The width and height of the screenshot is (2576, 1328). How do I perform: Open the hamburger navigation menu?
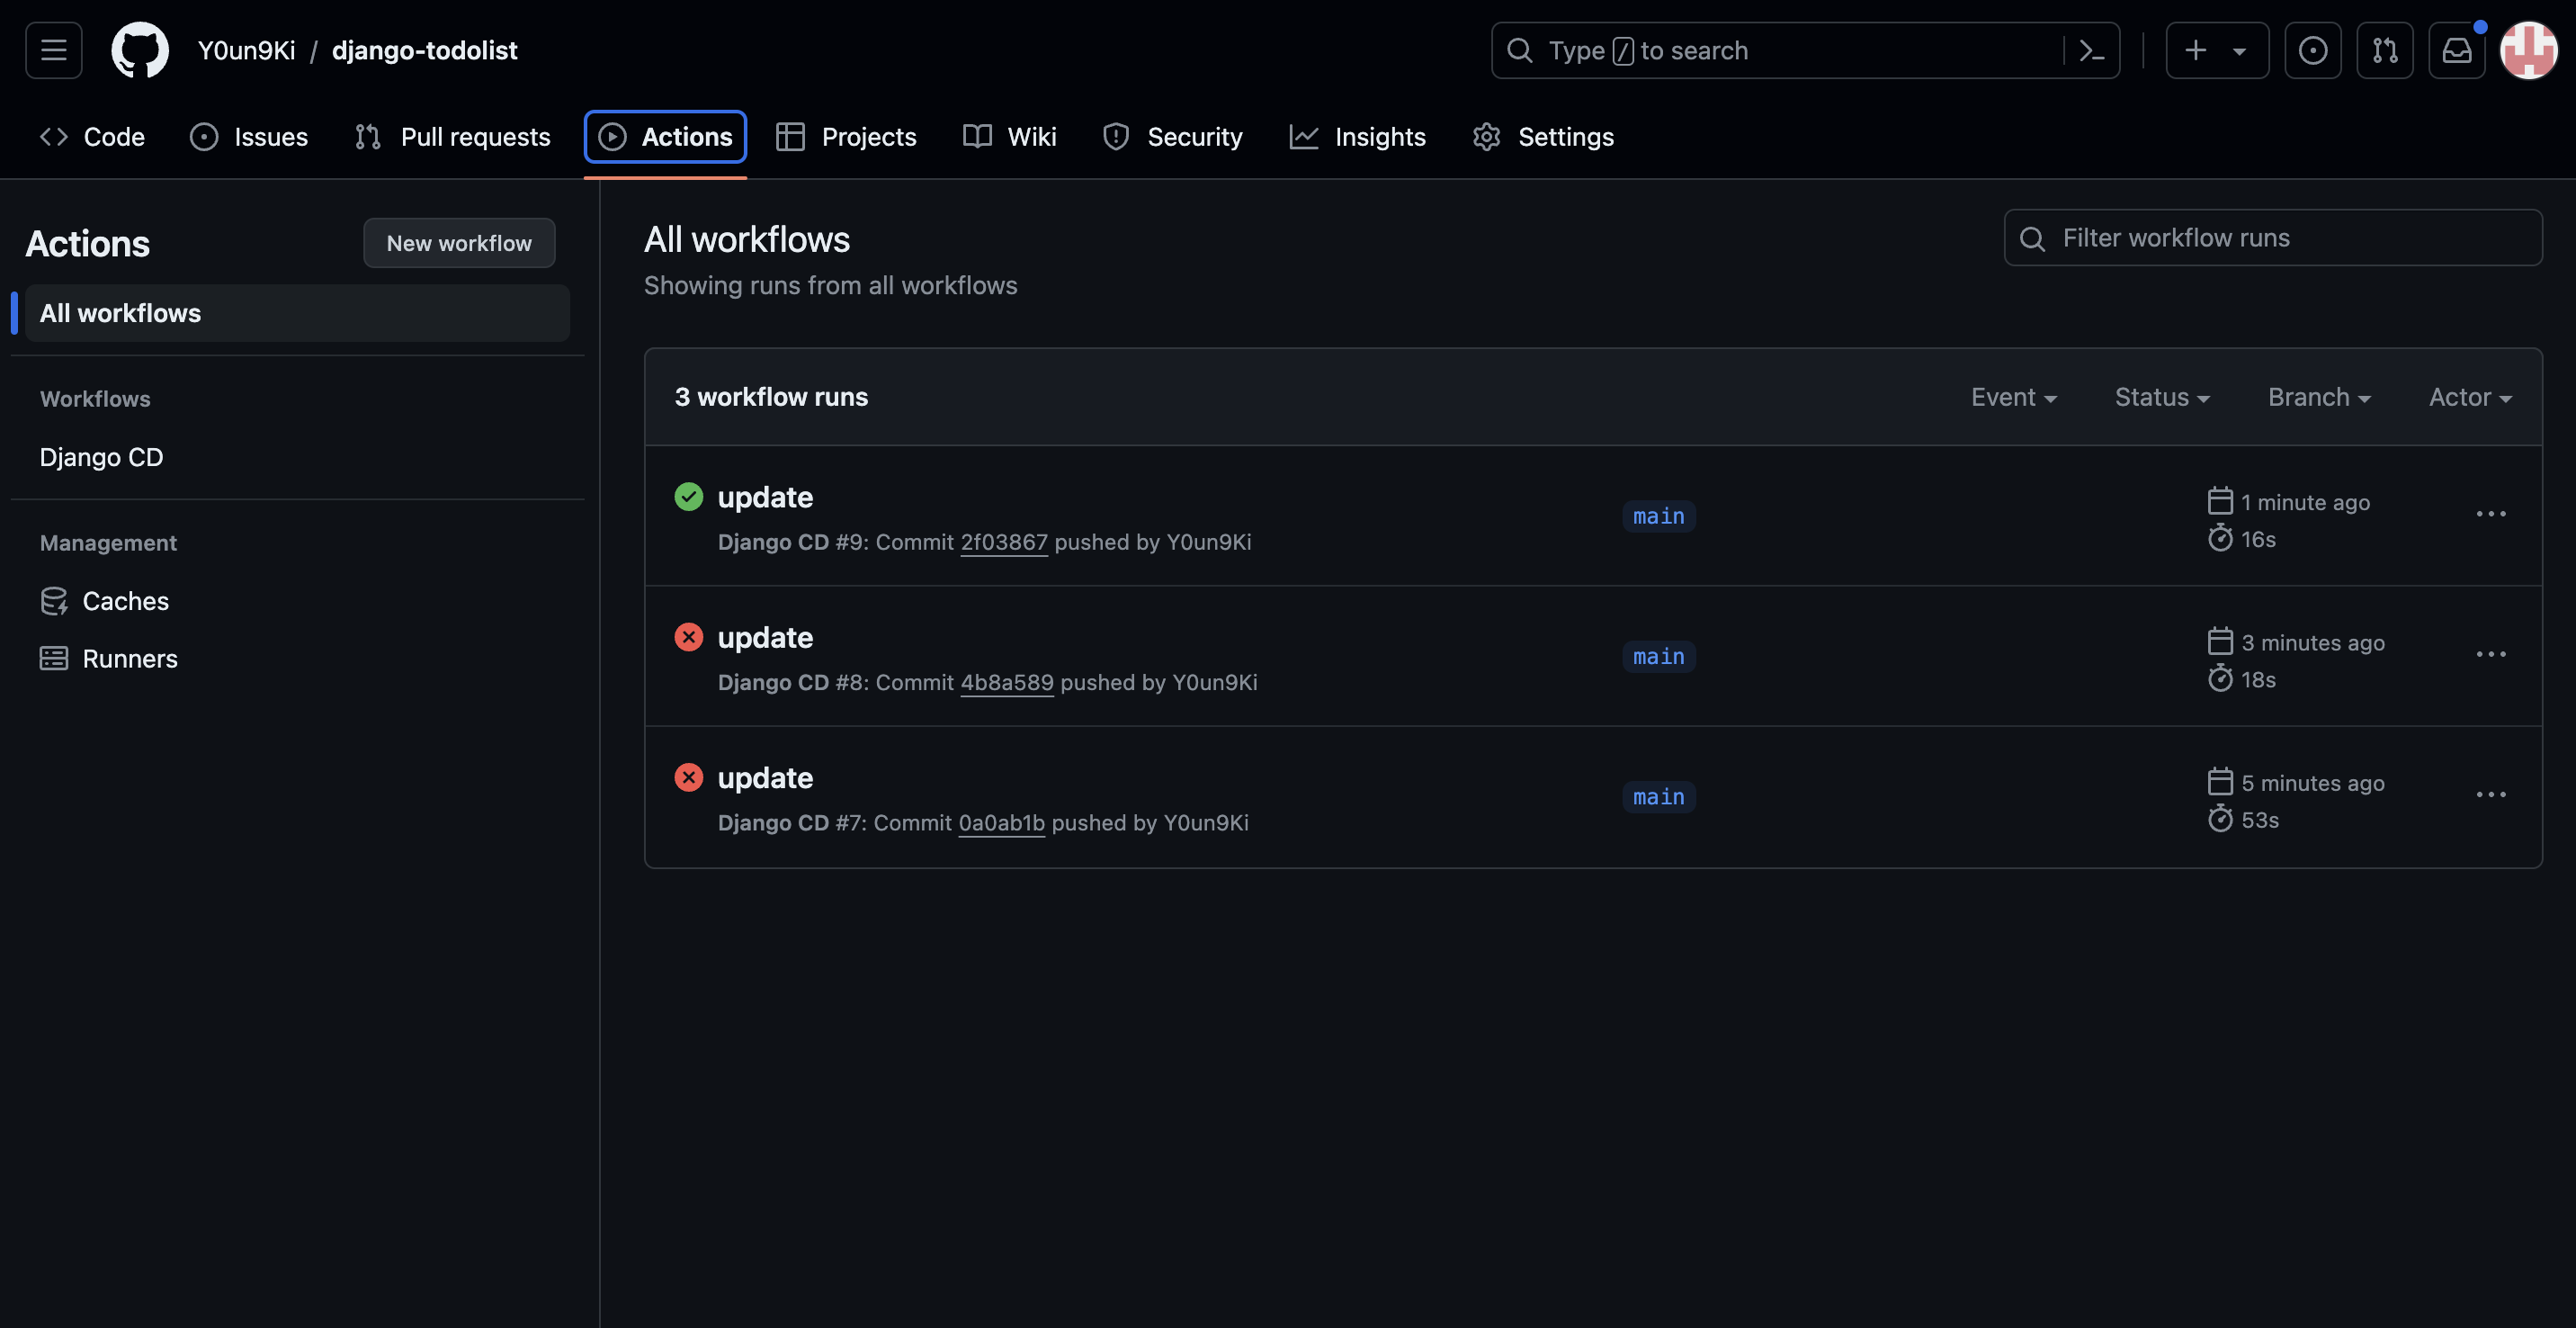pyautogui.click(x=54, y=50)
